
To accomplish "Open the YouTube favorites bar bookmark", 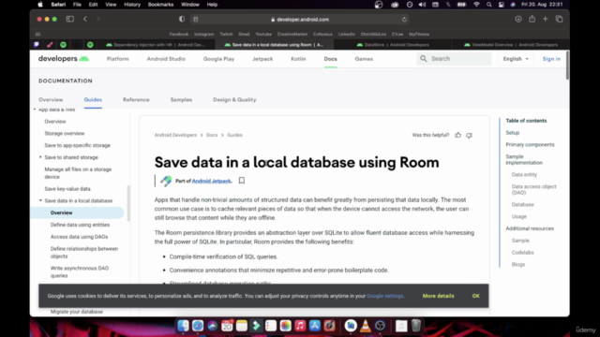I will (263, 34).
